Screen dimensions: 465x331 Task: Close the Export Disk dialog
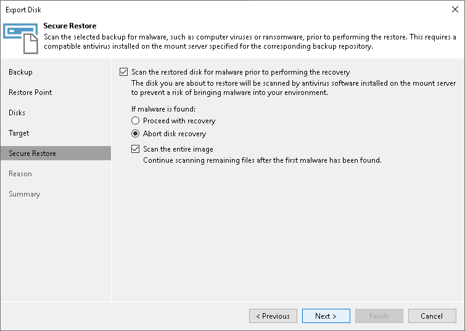[455, 10]
